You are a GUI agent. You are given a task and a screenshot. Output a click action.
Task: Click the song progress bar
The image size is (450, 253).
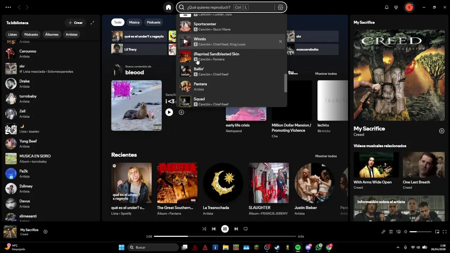pos(225,236)
